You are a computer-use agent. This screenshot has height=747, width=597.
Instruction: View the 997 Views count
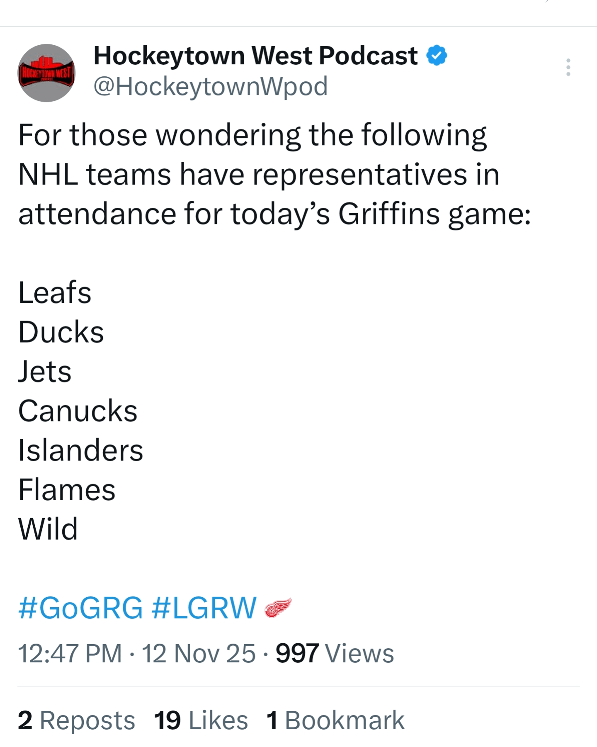coord(335,654)
